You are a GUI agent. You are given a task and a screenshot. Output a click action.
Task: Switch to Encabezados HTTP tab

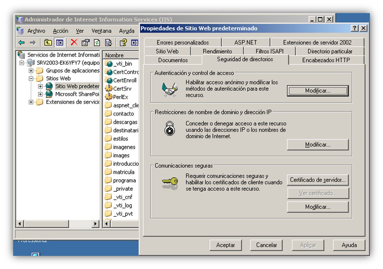(x=326, y=60)
